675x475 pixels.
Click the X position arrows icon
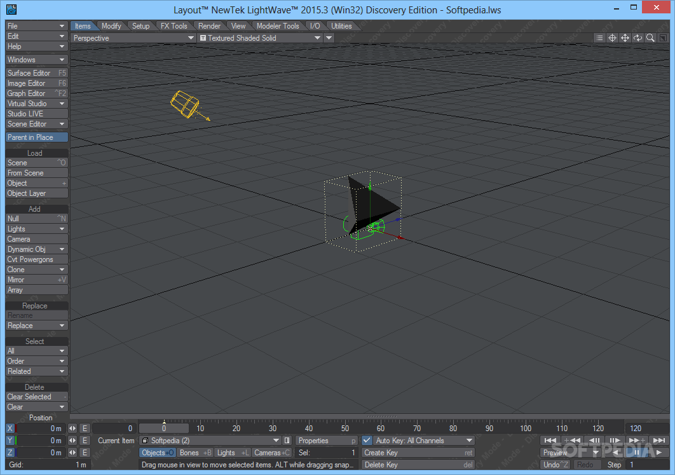click(72, 428)
